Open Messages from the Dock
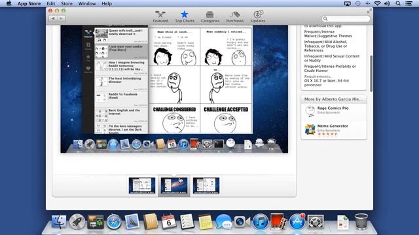419x235 pixels. point(223,221)
